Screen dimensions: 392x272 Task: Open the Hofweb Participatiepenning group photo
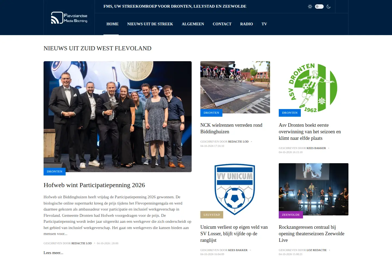coord(118,117)
